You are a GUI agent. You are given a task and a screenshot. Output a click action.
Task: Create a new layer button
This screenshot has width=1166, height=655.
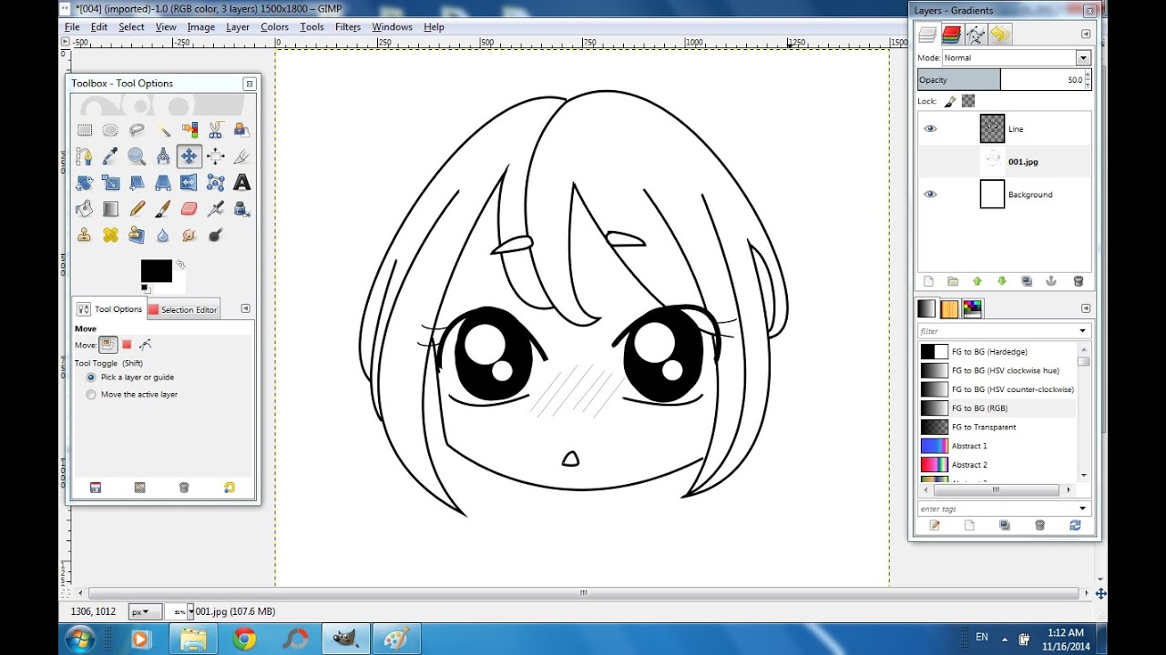tap(928, 282)
